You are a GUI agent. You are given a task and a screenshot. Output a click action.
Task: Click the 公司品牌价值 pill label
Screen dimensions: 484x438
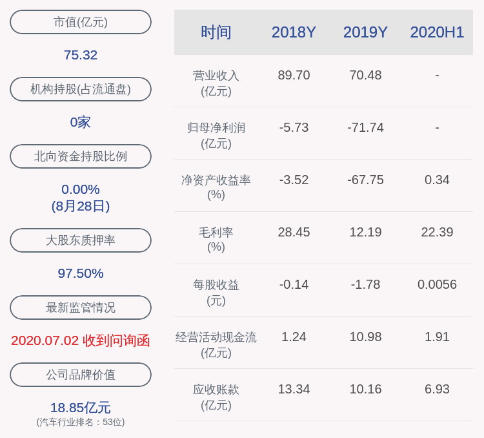click(x=81, y=375)
